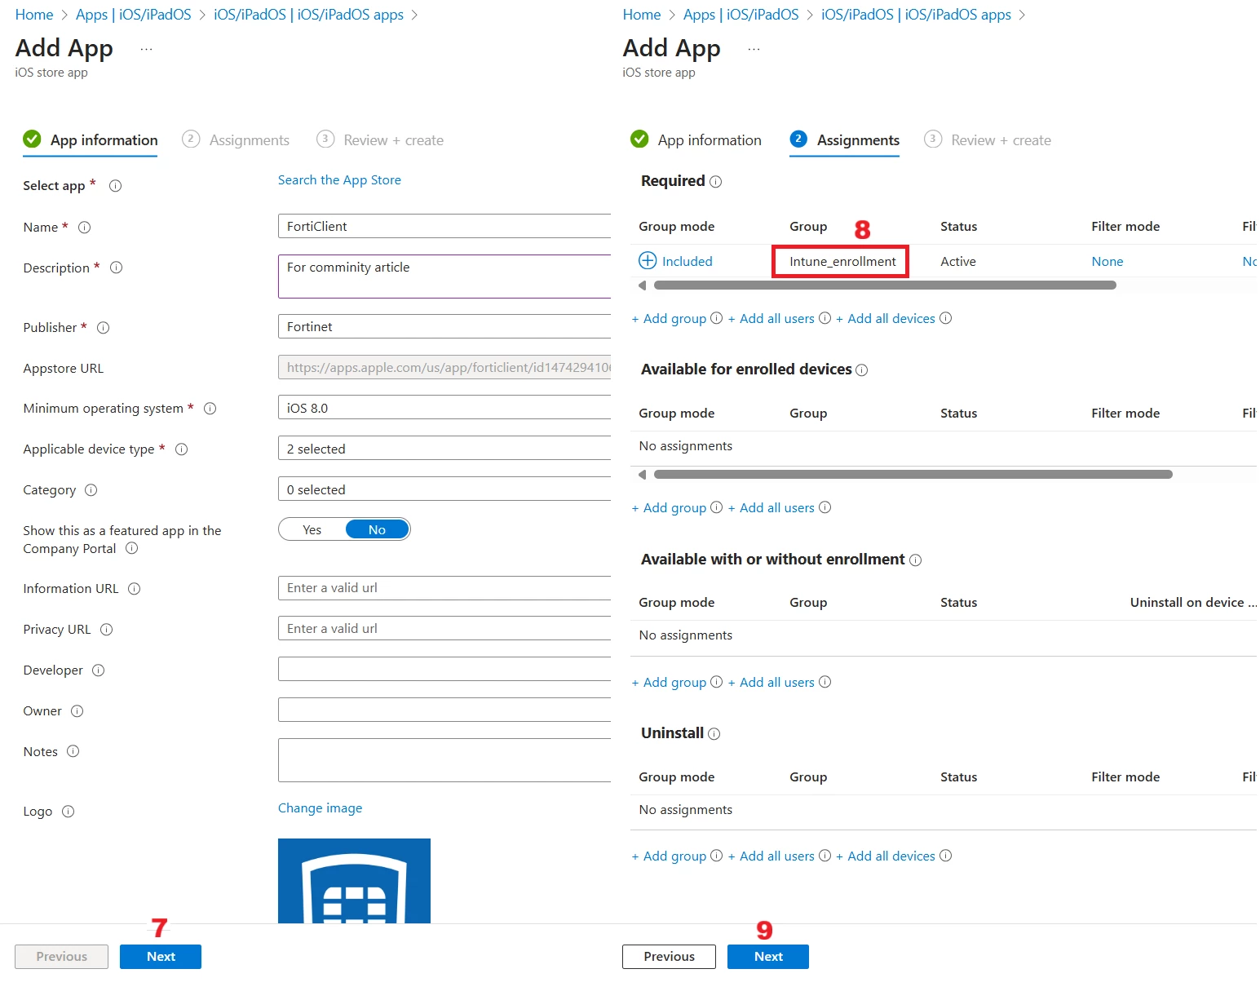Click the Information URL input field
This screenshot has height=1000, width=1260.
[444, 587]
